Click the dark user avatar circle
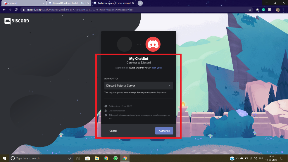The image size is (288, 162). (x=125, y=44)
